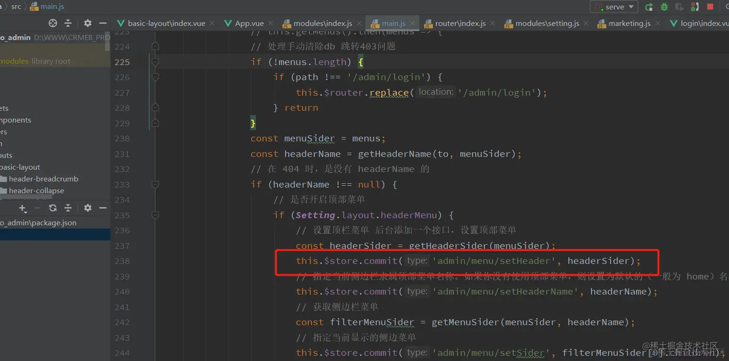
Task: Run with coverage icon in toolbar
Action: (679, 7)
